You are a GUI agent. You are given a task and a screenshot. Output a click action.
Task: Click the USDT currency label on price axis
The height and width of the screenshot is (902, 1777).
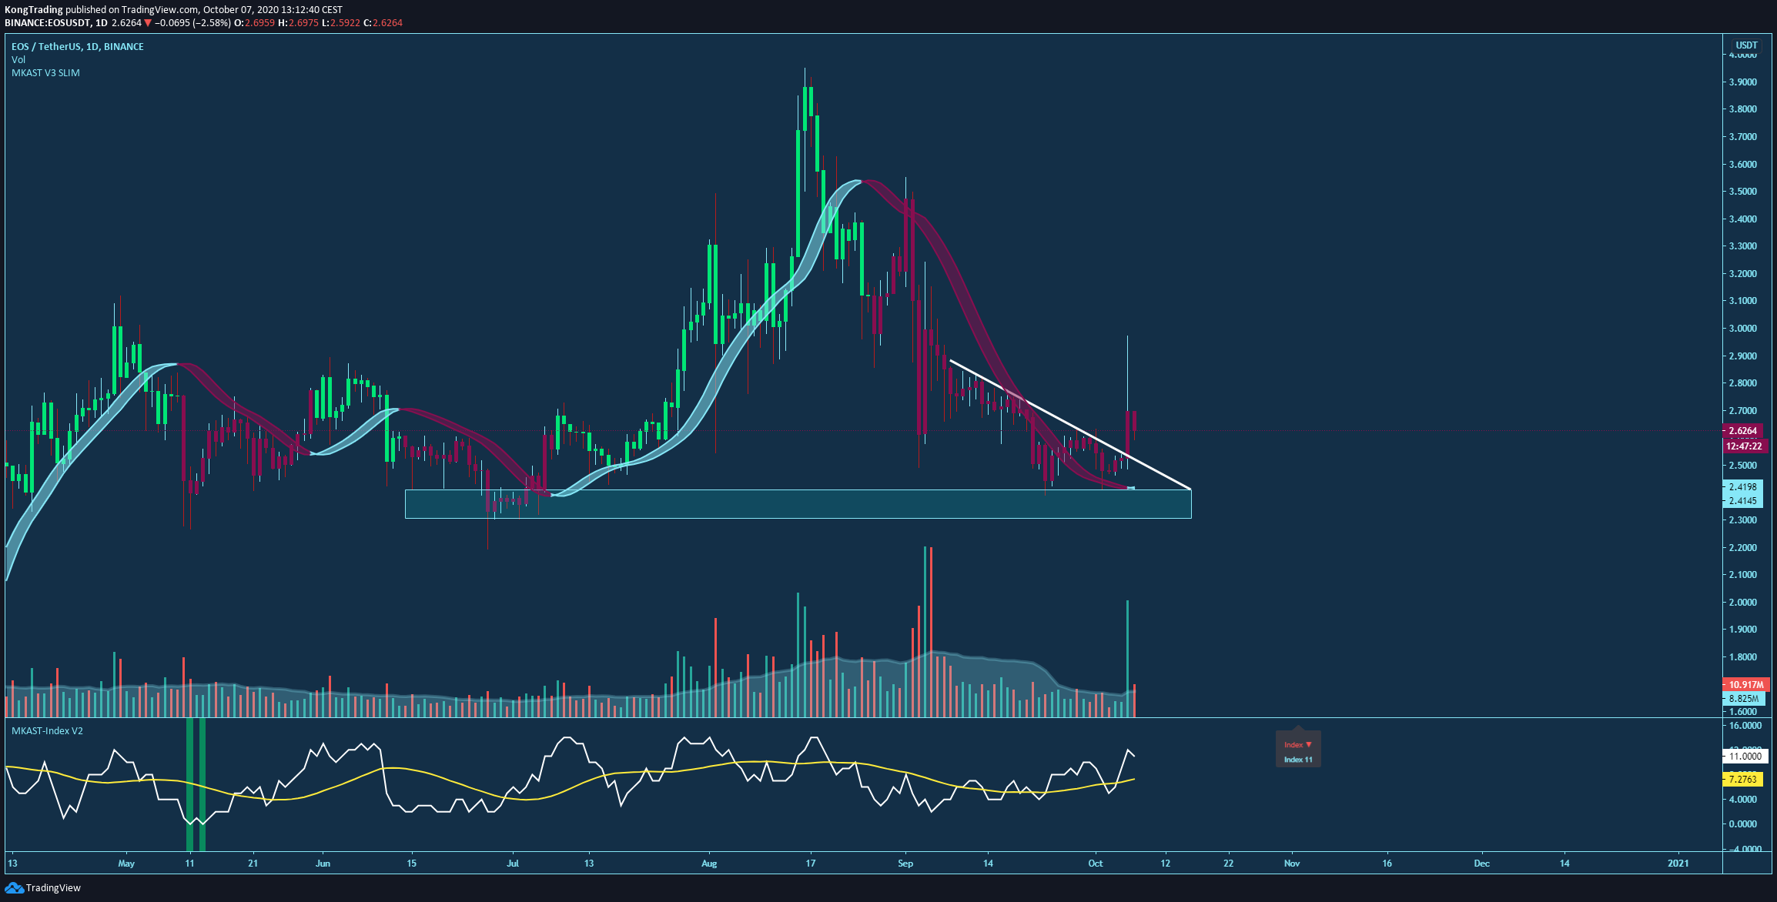pyautogui.click(x=1746, y=45)
